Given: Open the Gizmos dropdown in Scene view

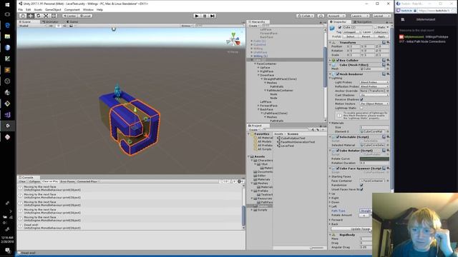Looking at the screenshot, I should click(x=186, y=26).
